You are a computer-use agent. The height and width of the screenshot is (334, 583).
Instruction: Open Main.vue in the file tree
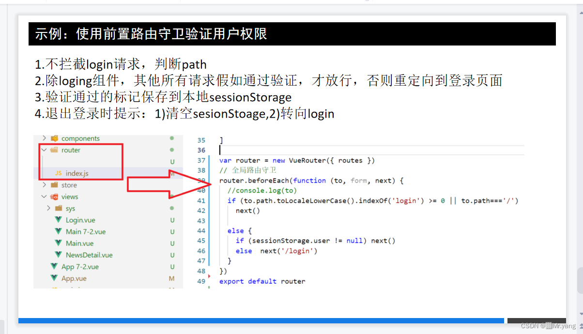tap(80, 243)
